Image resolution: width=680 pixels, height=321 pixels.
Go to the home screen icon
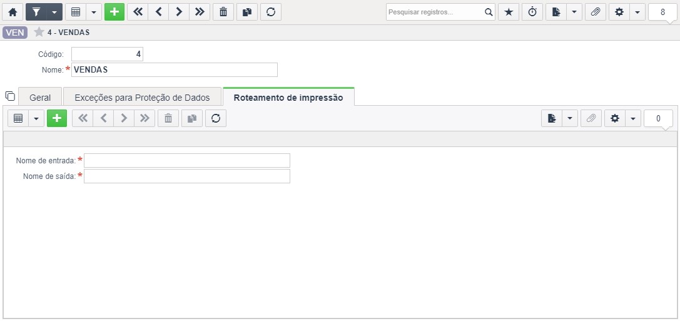13,12
